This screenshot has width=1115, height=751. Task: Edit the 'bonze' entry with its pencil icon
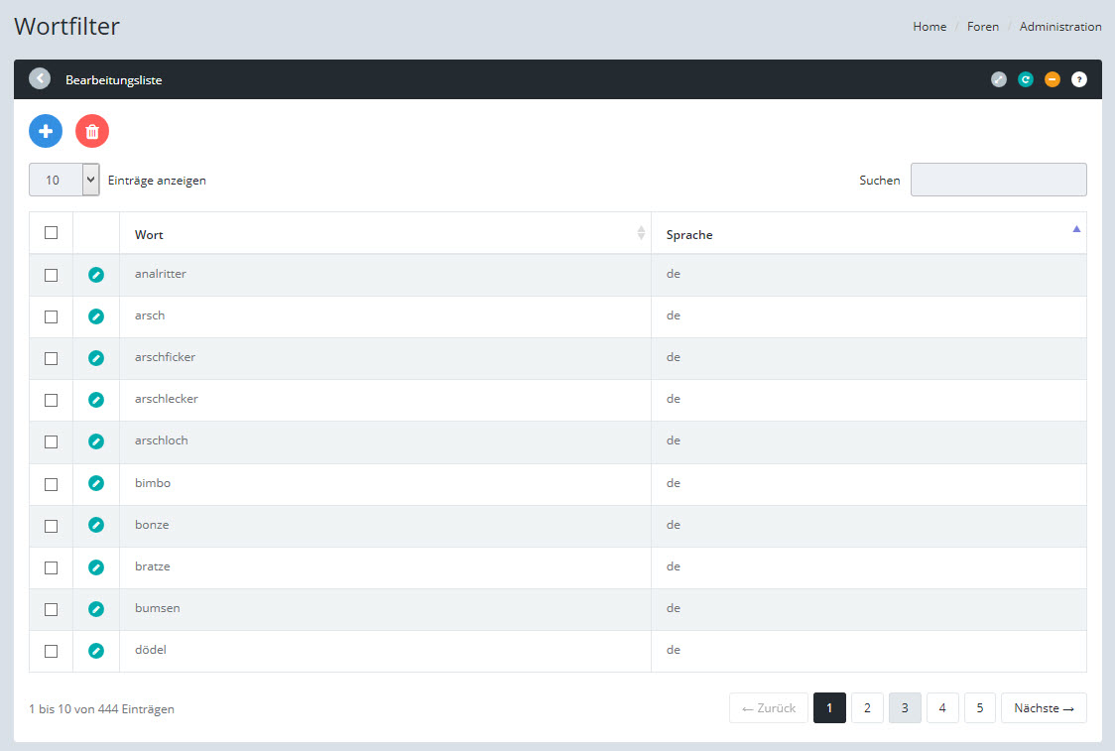click(x=96, y=525)
